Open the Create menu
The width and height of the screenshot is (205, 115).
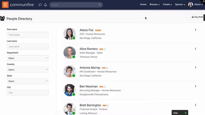167,4
